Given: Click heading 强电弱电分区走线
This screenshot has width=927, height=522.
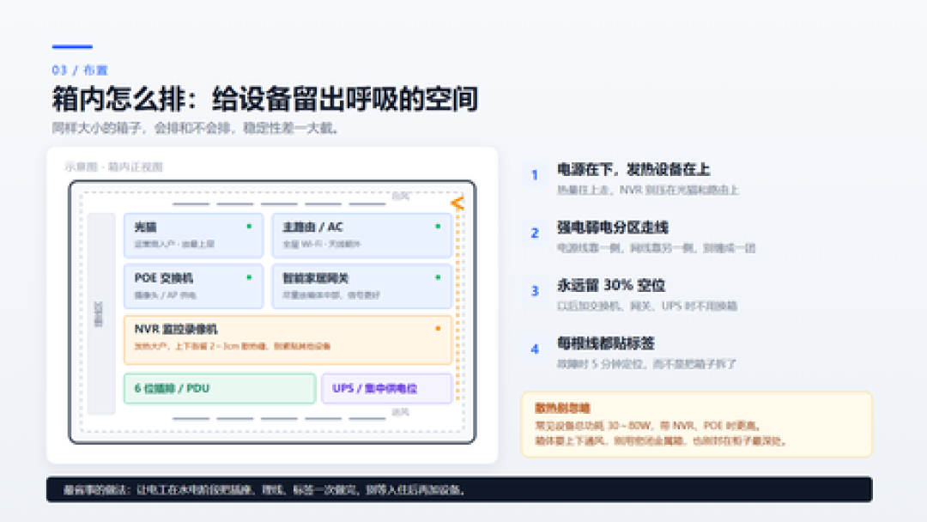Looking at the screenshot, I should [613, 228].
